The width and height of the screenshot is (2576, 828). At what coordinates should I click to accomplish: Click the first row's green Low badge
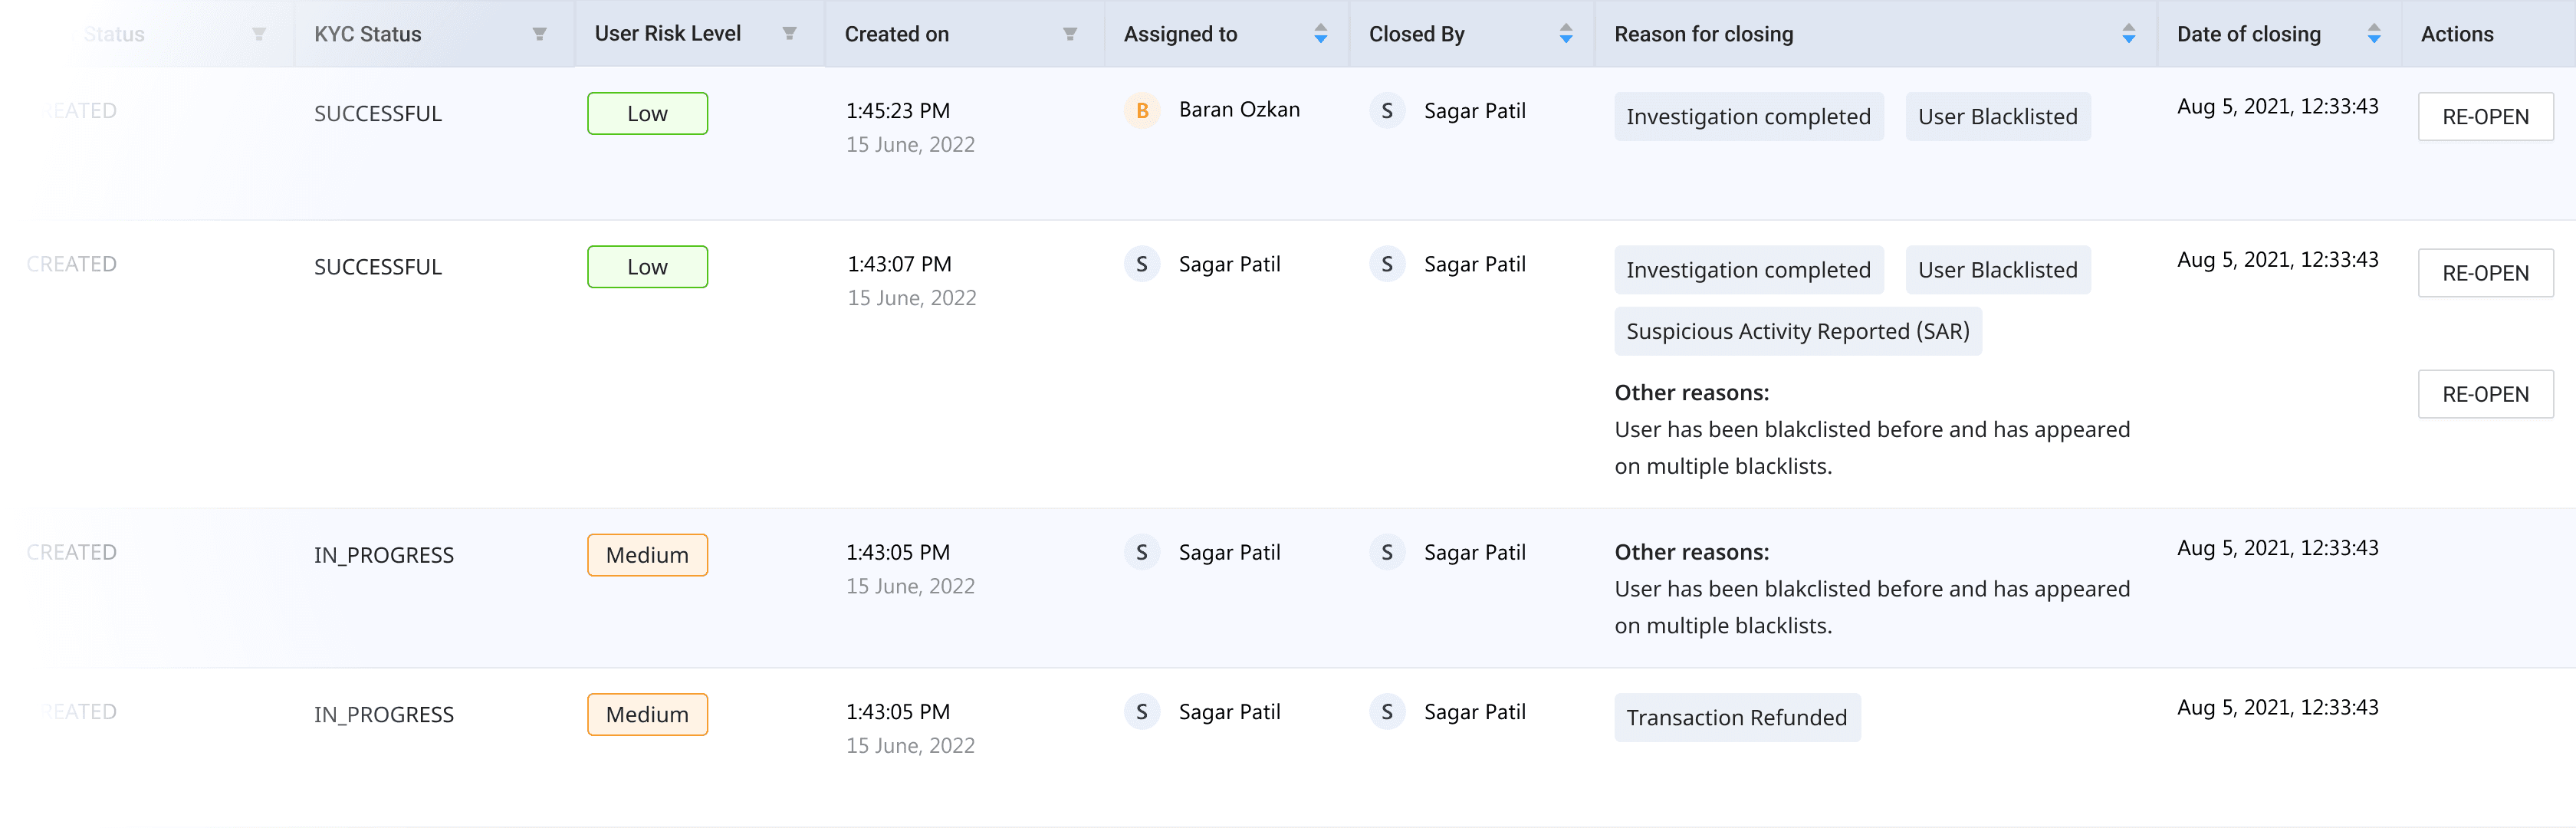tap(647, 114)
